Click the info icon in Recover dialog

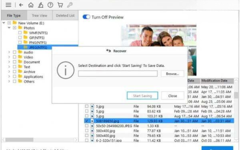click(66, 70)
